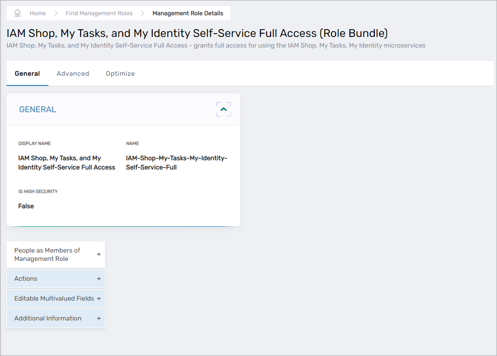The height and width of the screenshot is (356, 497).
Task: Click the role title heading text
Action: point(196,34)
